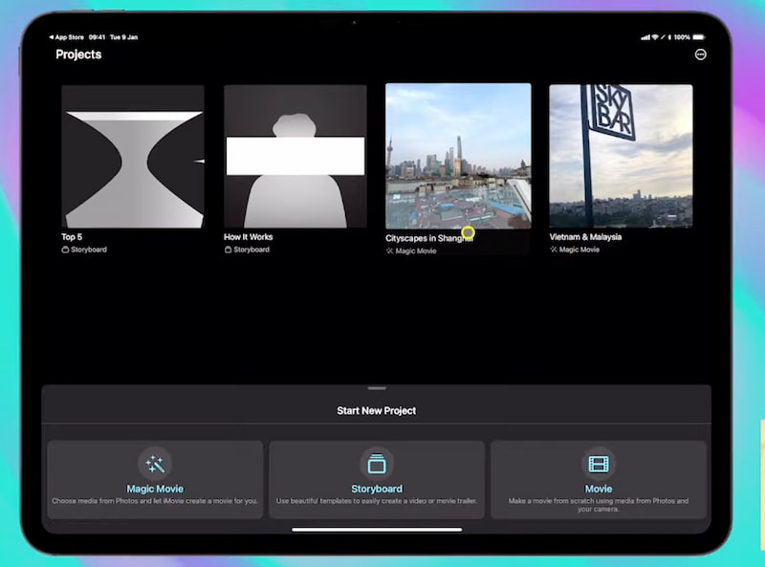Select the Top 5 project title
The width and height of the screenshot is (765, 567).
[72, 237]
